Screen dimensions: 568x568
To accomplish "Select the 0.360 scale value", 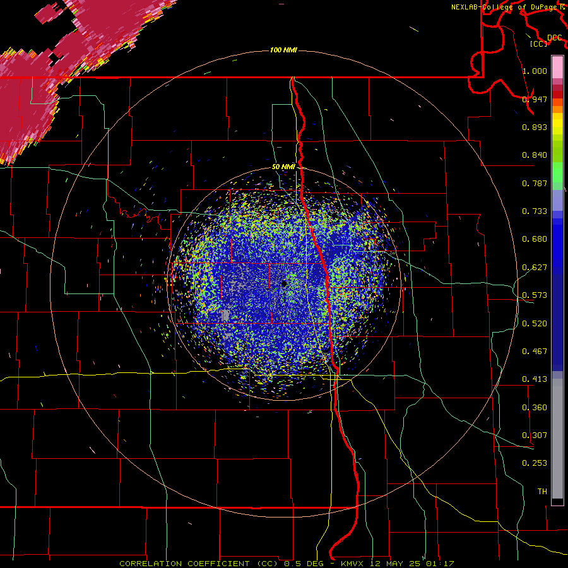I will point(535,408).
